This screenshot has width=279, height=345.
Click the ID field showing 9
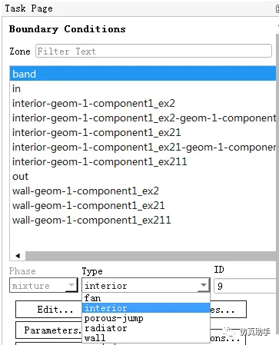coord(245,286)
